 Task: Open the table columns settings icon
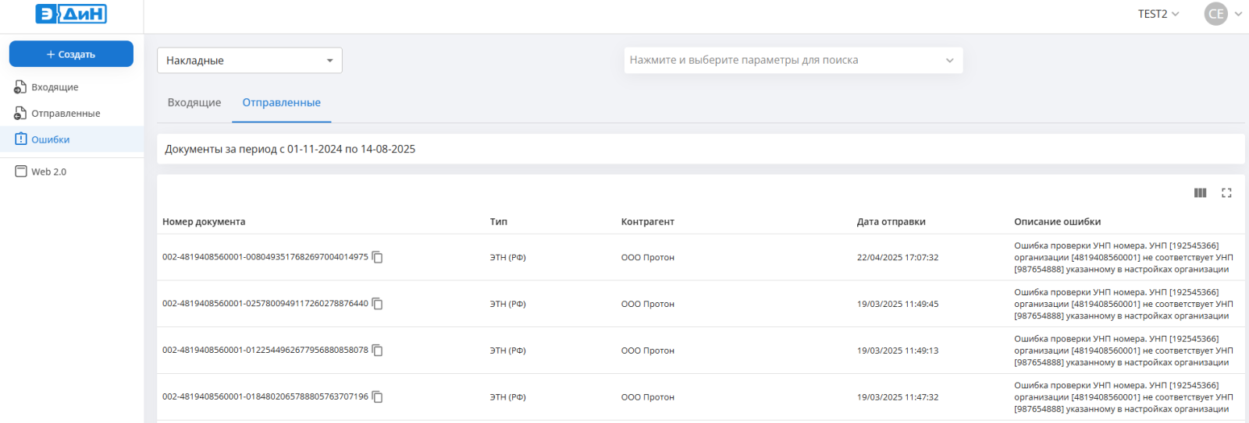[x=1201, y=193]
